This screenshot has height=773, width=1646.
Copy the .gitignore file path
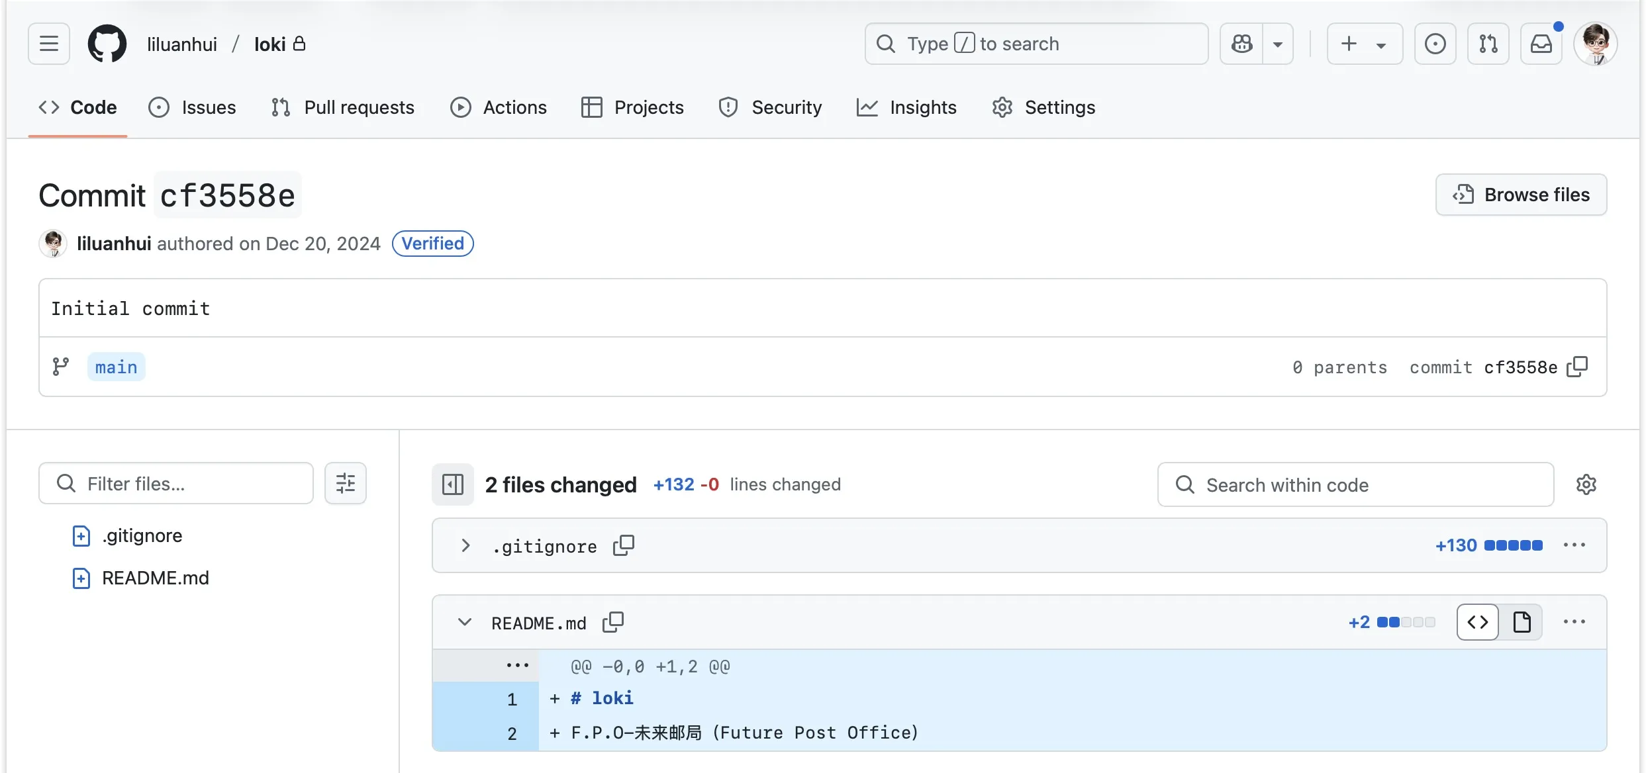click(623, 545)
